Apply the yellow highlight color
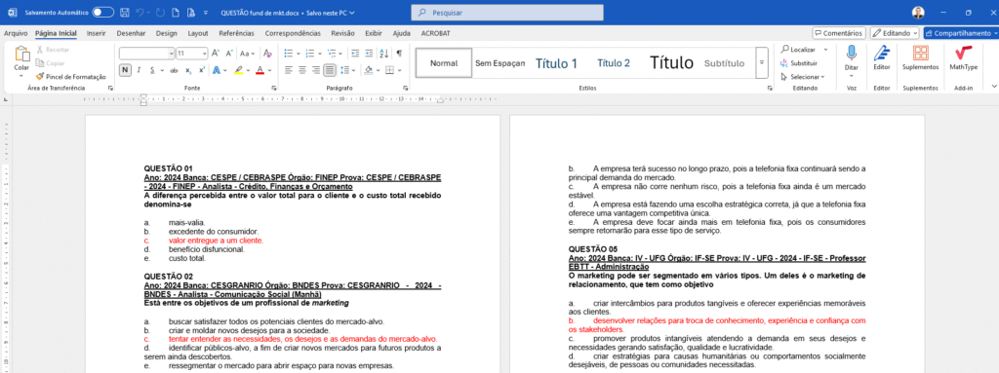 [238, 70]
